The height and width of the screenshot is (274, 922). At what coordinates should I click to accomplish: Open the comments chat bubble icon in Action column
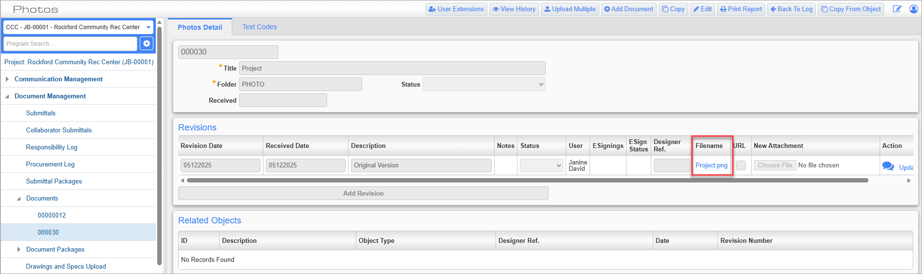pos(888,166)
